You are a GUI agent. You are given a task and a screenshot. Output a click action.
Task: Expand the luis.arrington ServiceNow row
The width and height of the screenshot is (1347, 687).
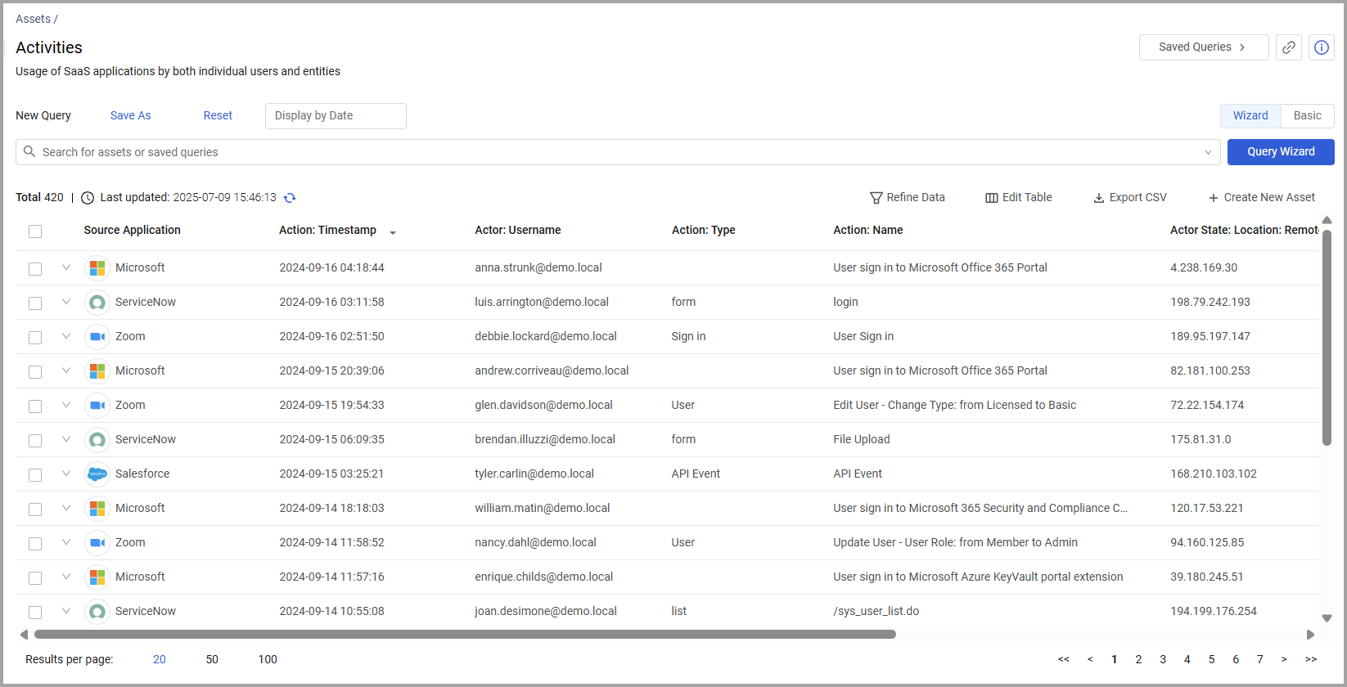[66, 302]
